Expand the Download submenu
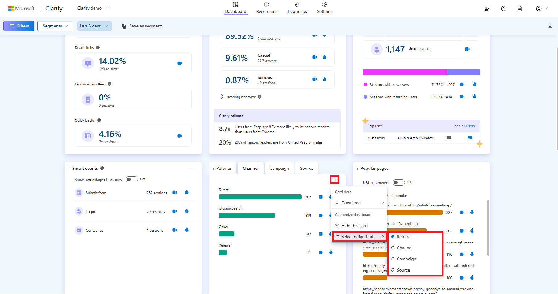 point(359,203)
